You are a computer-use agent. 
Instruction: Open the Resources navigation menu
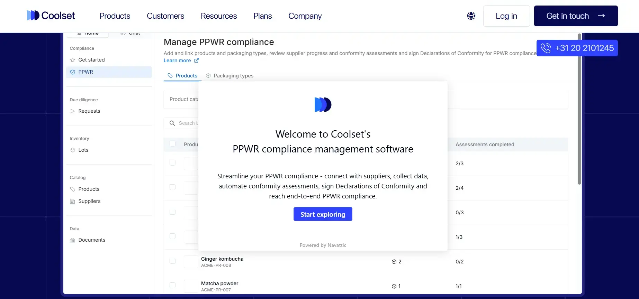click(x=219, y=16)
